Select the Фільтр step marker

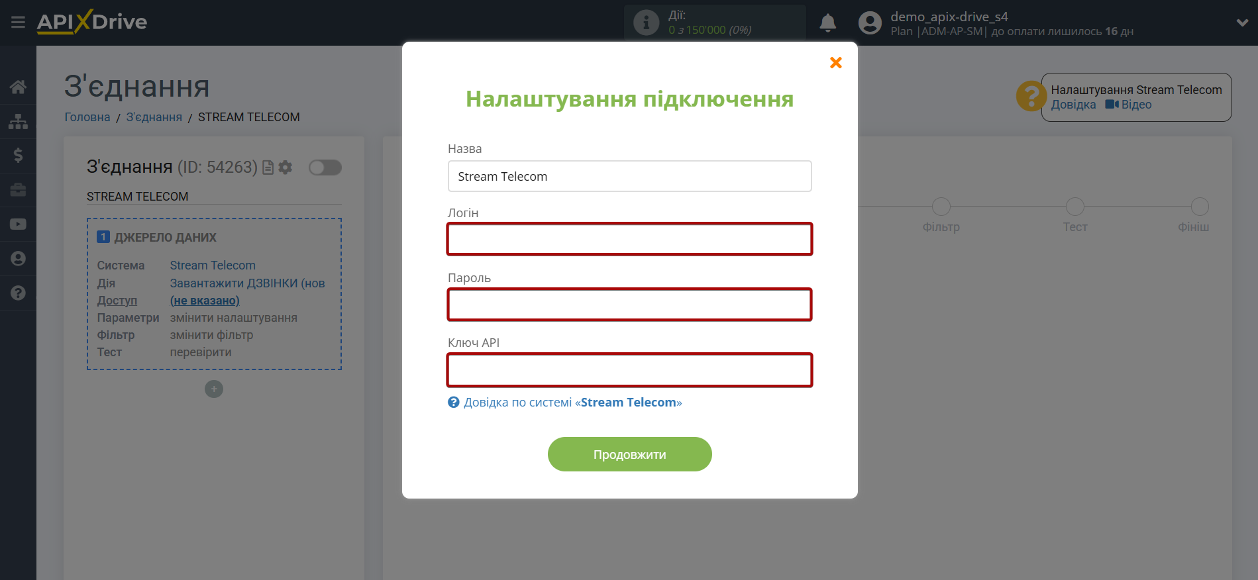click(941, 207)
